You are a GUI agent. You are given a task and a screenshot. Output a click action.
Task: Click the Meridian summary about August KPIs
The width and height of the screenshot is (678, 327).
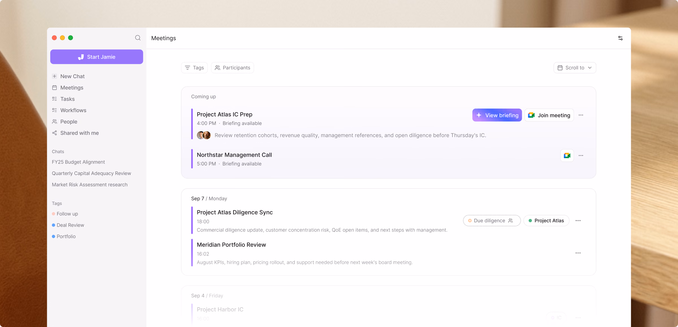pyautogui.click(x=305, y=262)
